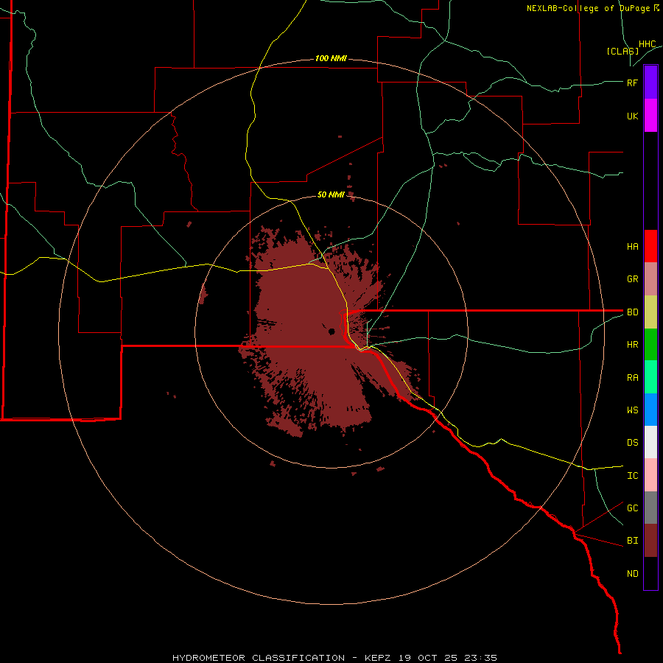Click the UK magenta legend swatch
Viewport: 663px width, 663px height.
coord(650,116)
